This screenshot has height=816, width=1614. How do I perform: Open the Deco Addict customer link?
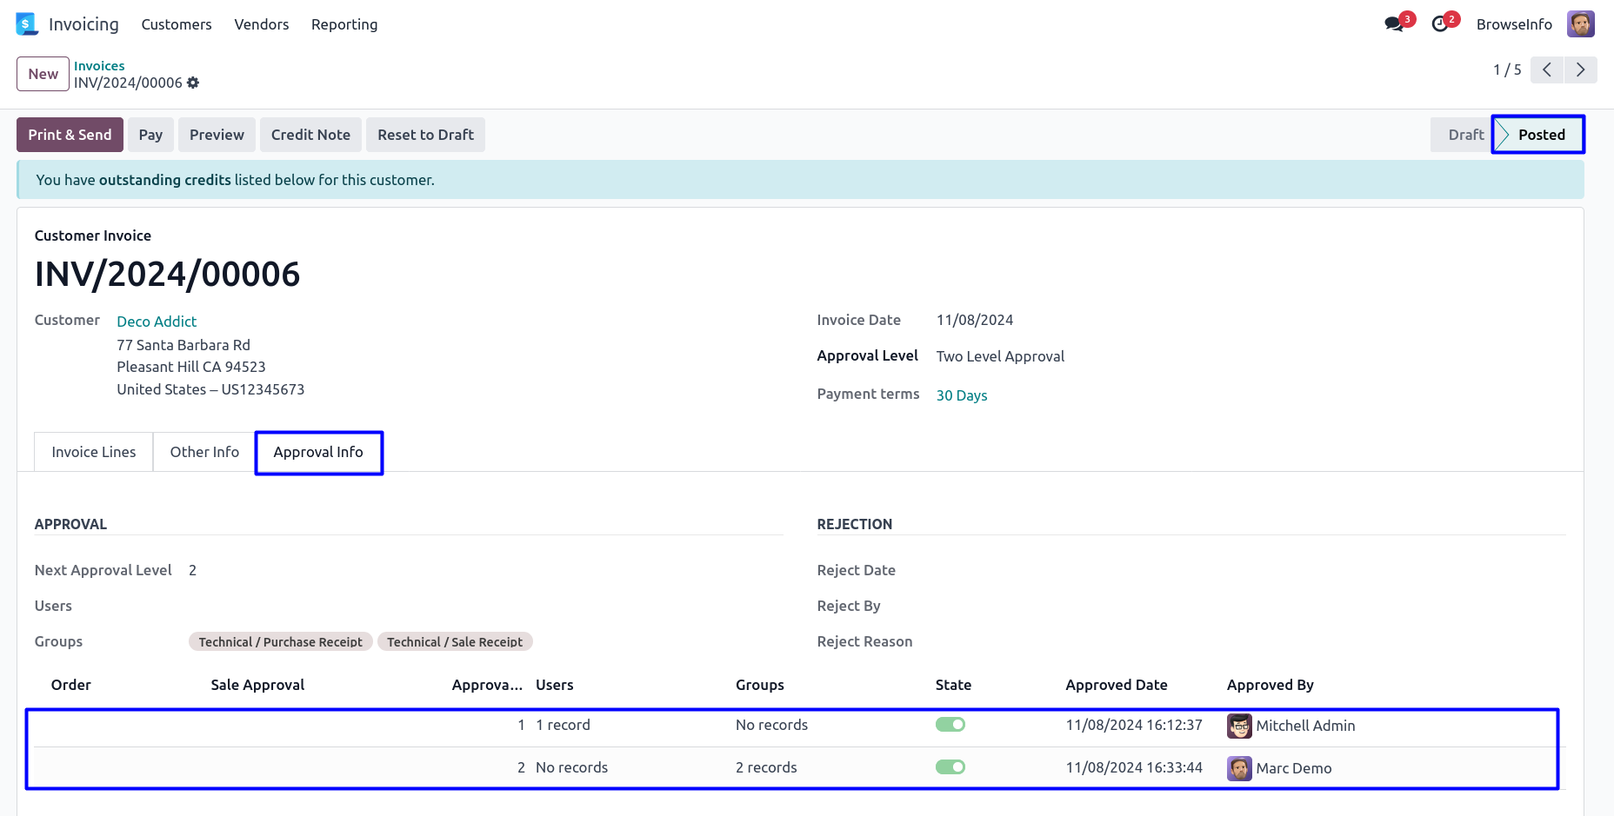157,322
